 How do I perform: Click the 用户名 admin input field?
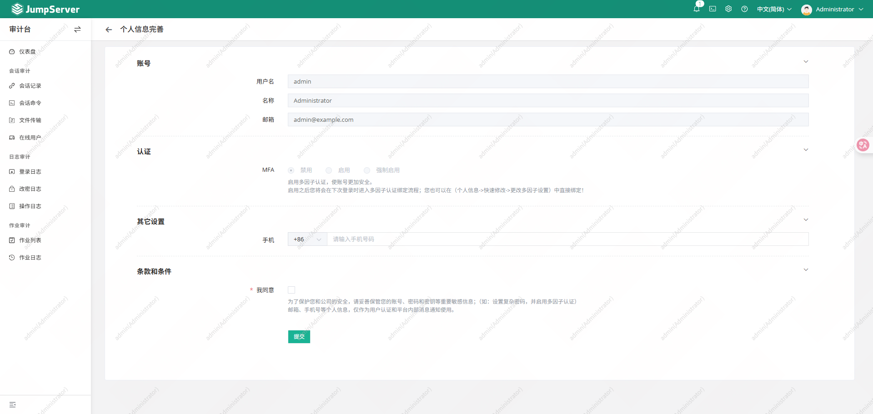pos(548,81)
